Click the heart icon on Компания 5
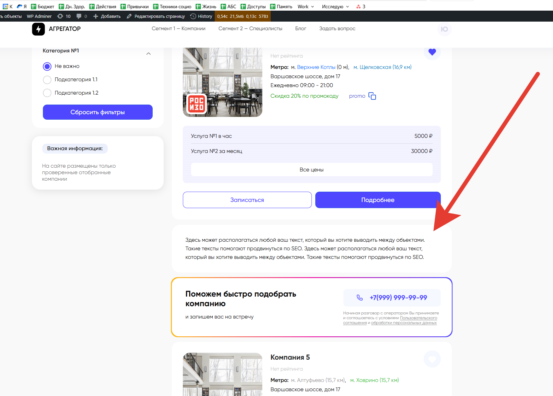The image size is (553, 396). [x=432, y=359]
